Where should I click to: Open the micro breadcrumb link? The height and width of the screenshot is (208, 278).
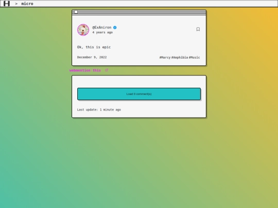(27, 4)
